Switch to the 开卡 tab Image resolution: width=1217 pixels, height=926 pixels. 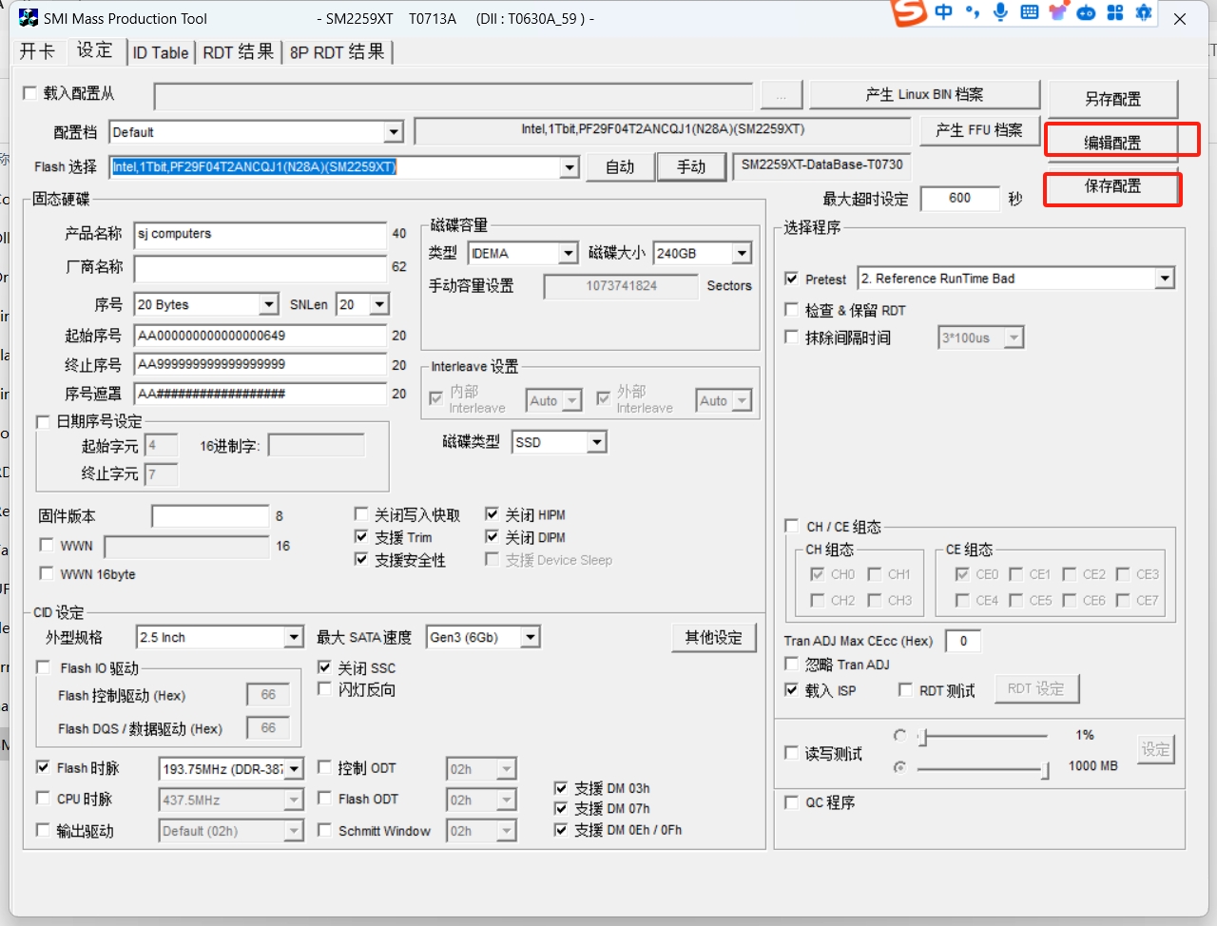[37, 51]
